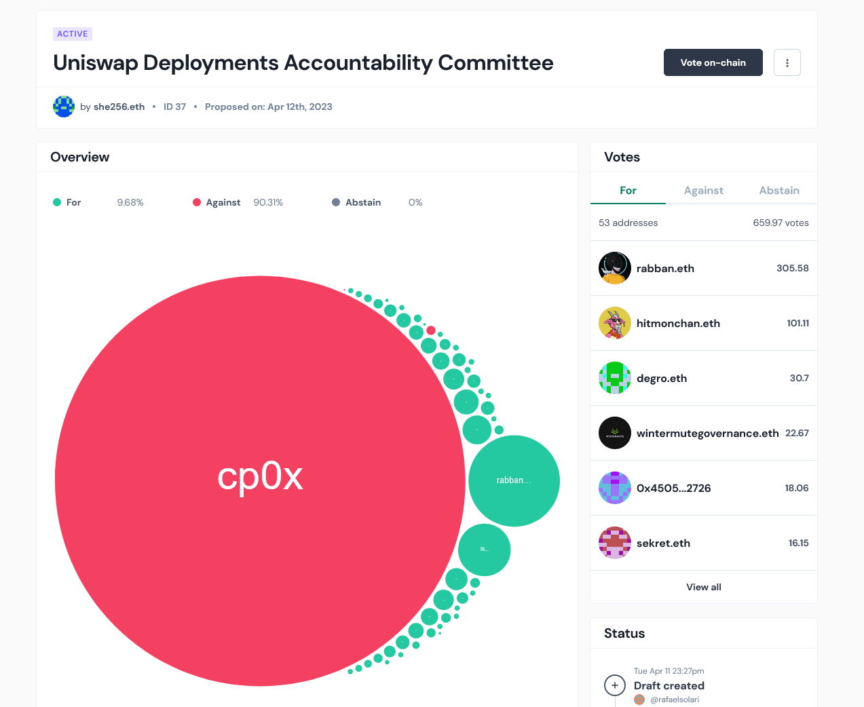The image size is (864, 707).
Task: Open she256.eth proposer profile link
Action: click(119, 107)
